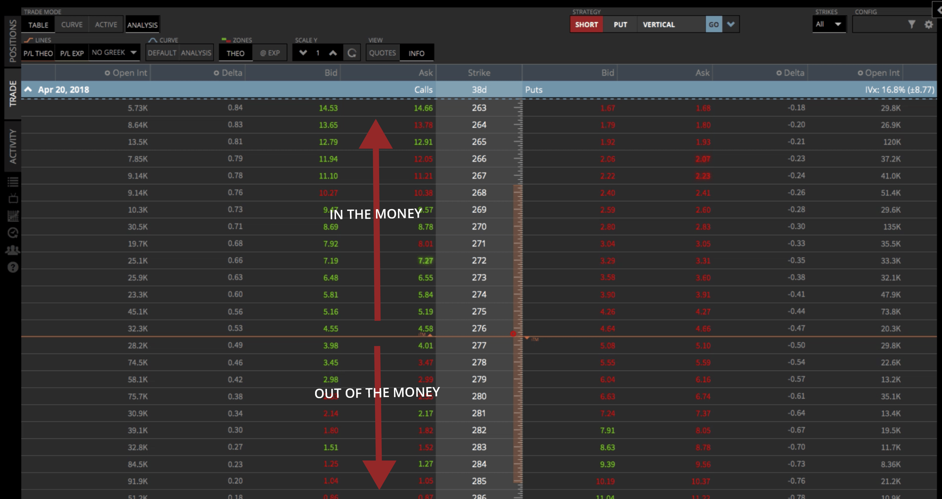Open the TRADE side tab
This screenshot has height=499, width=942.
(x=13, y=94)
